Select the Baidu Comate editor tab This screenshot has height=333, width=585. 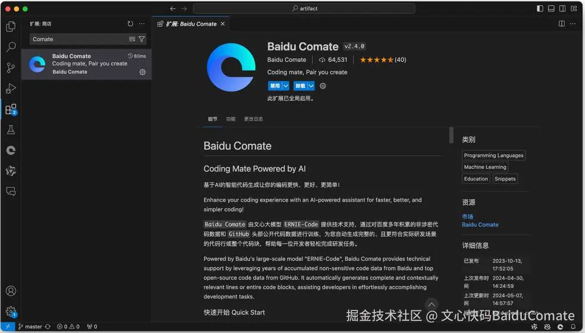[x=190, y=24]
